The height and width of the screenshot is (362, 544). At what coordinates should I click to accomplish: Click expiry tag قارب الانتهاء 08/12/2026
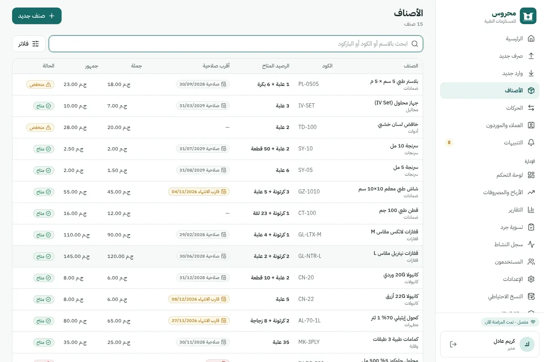coord(199,299)
